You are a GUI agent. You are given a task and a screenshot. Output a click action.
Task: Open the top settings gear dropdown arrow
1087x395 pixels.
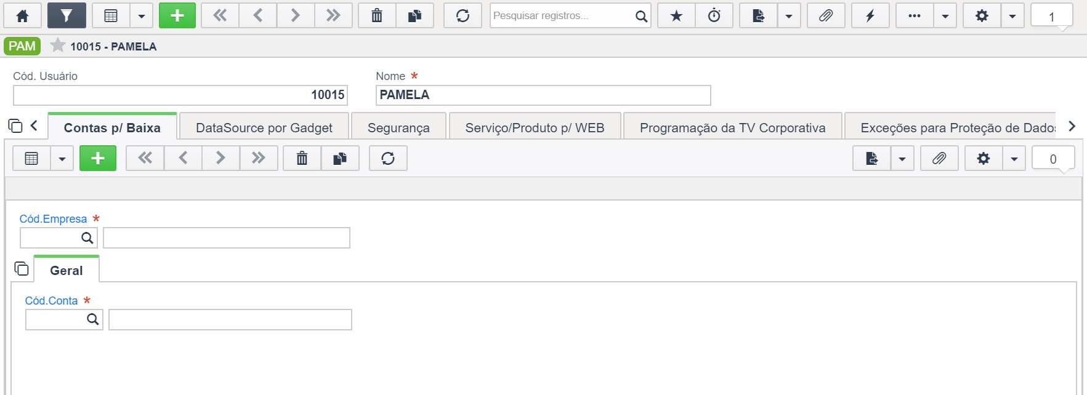1012,16
